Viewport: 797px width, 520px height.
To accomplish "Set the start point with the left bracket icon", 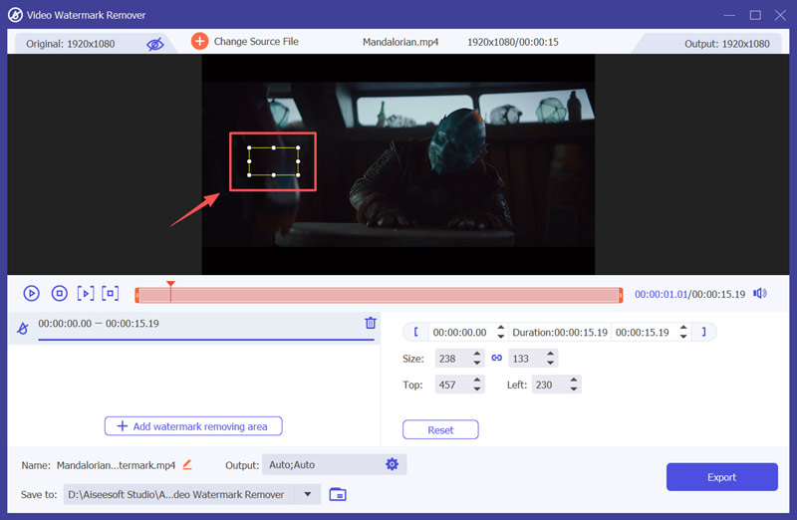I will 415,332.
